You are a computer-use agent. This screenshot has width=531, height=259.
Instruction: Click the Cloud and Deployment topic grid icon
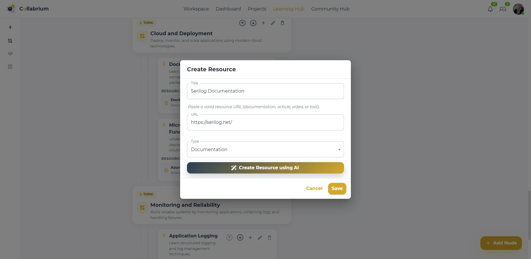pyautogui.click(x=142, y=36)
